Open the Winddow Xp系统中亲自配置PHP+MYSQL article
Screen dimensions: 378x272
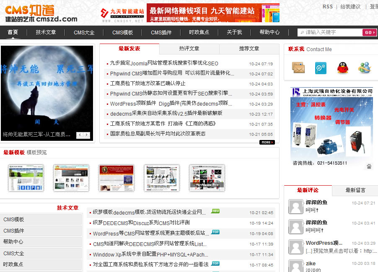coord(150,254)
